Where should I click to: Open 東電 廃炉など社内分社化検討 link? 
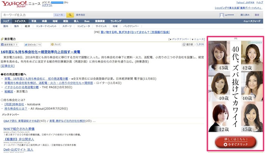[67, 121]
